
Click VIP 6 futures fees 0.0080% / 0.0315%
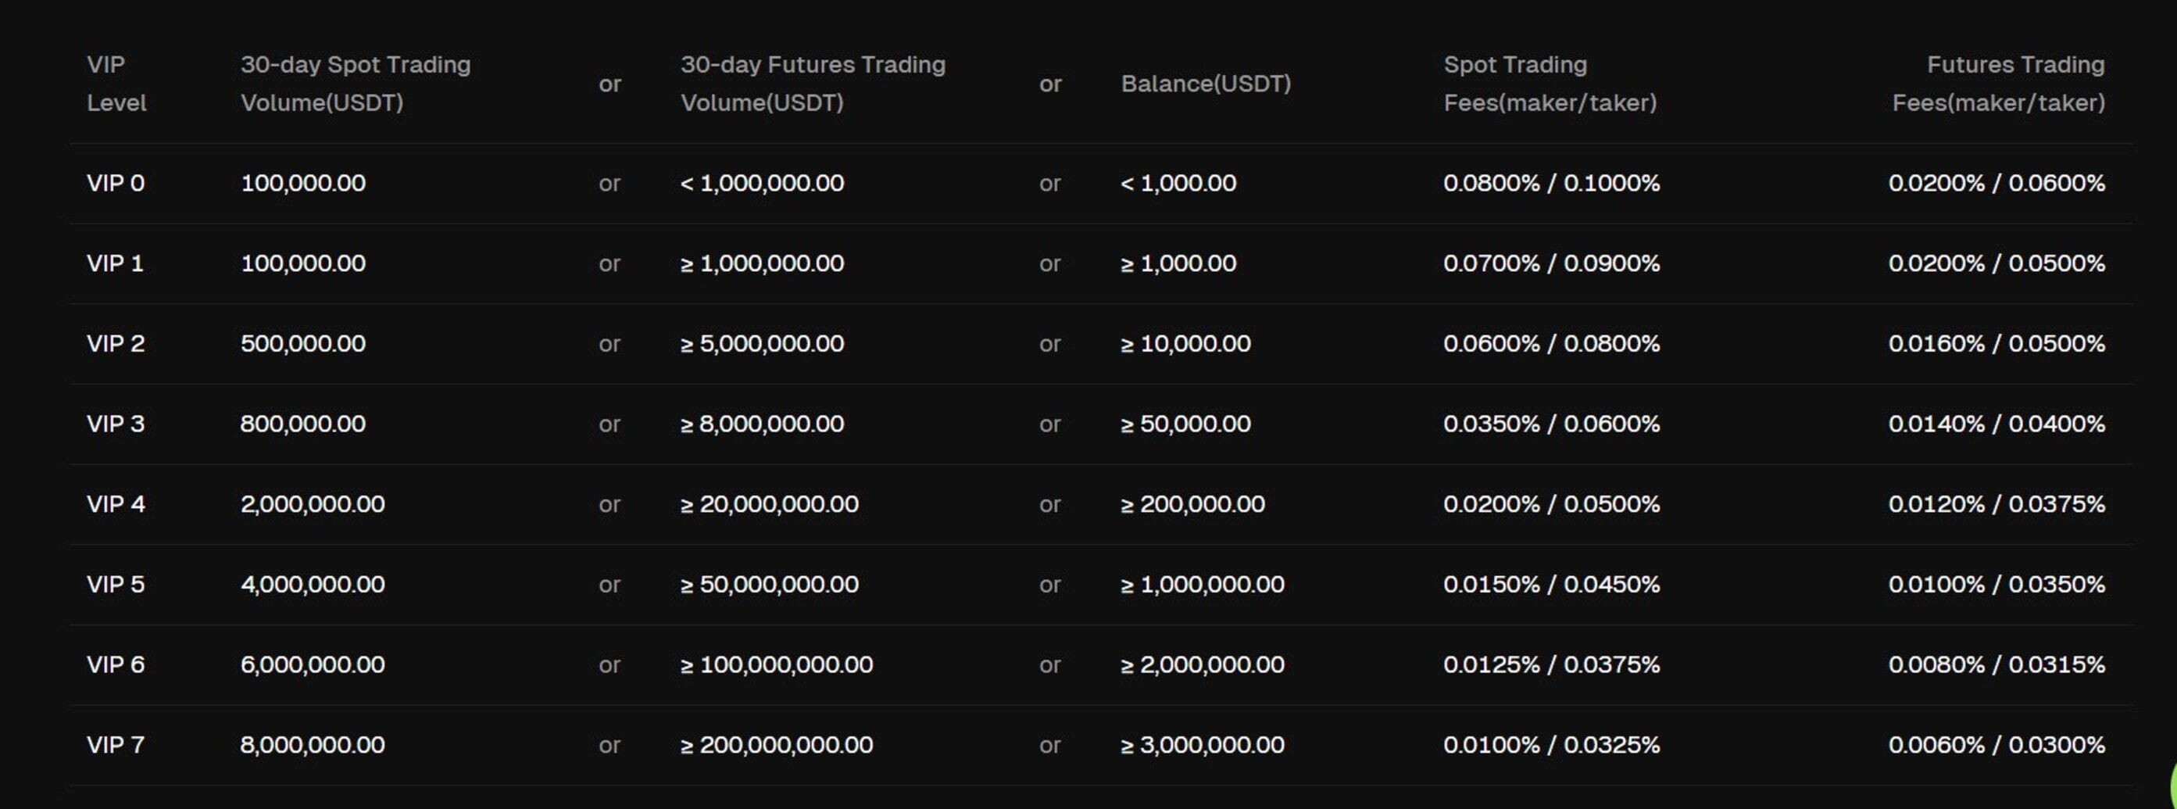(x=1996, y=665)
